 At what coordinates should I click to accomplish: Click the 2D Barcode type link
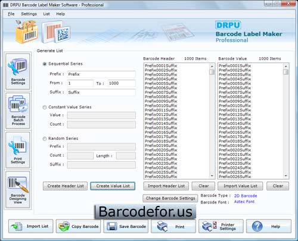[246, 196]
